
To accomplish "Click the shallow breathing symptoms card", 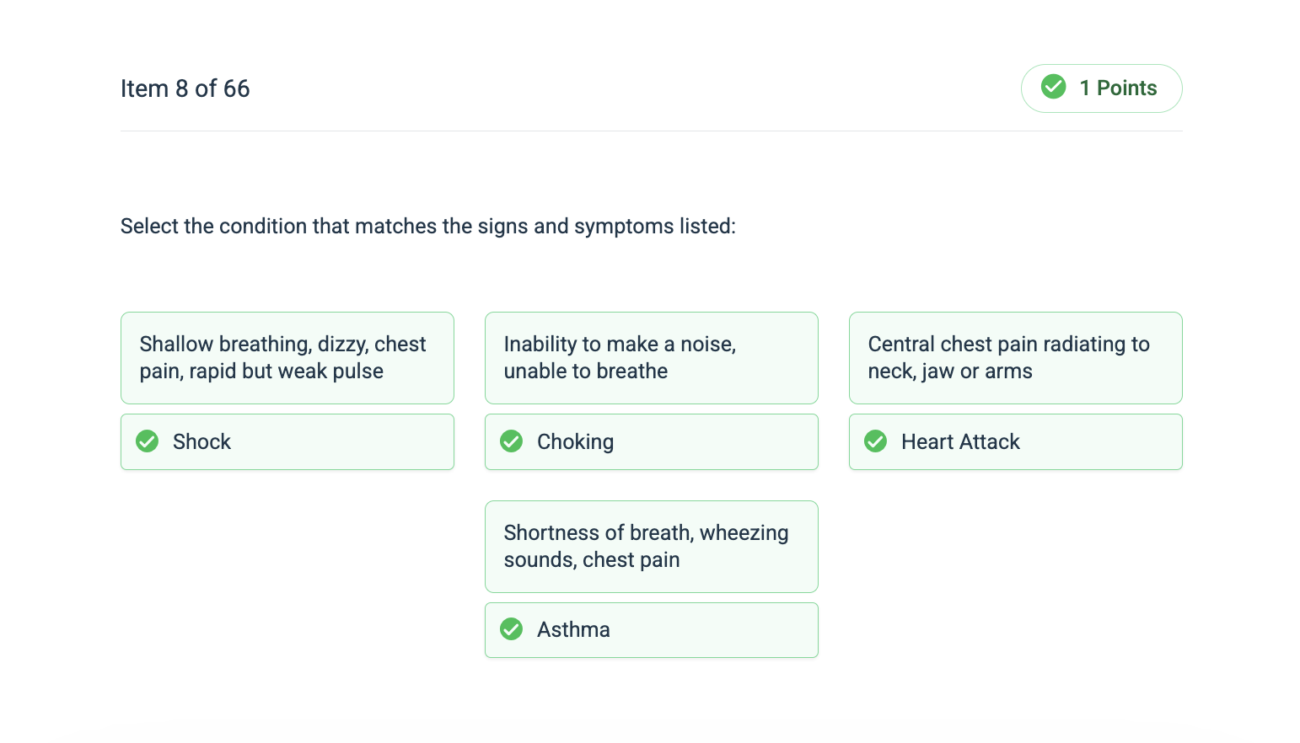I will tap(287, 358).
